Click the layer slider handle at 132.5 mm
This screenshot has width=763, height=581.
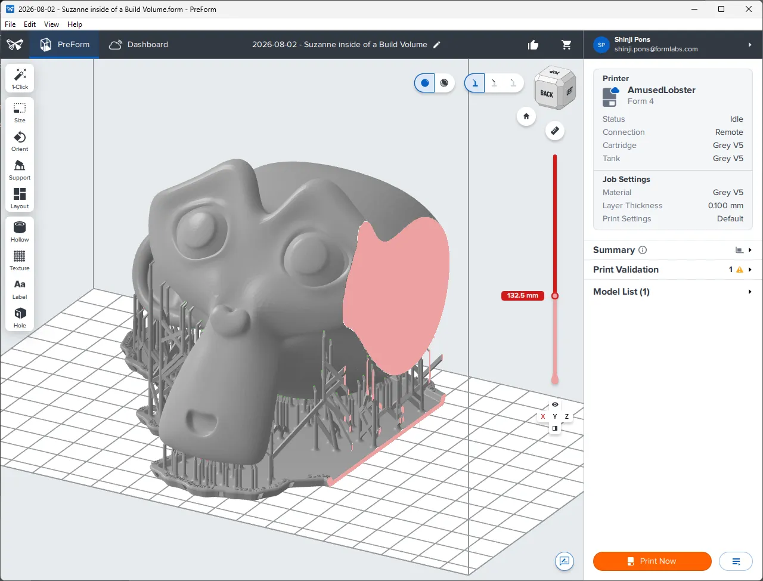click(555, 296)
